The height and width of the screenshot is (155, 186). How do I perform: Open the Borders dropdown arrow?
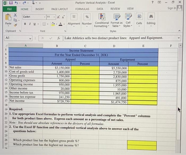click(48, 24)
